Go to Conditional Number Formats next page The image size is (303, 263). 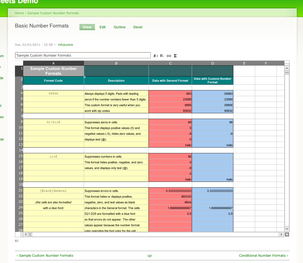click(x=264, y=255)
